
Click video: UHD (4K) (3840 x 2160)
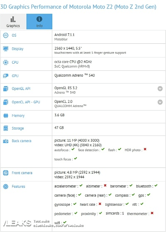(x=78, y=145)
